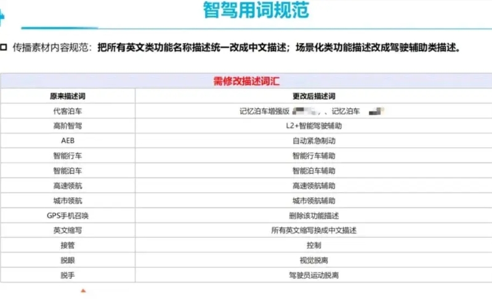Click the cell 英文缩写
The width and height of the screenshot is (492, 300).
click(68, 230)
